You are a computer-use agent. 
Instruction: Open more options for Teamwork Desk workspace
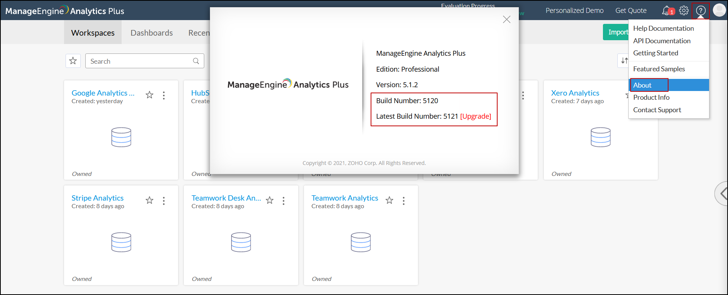283,201
